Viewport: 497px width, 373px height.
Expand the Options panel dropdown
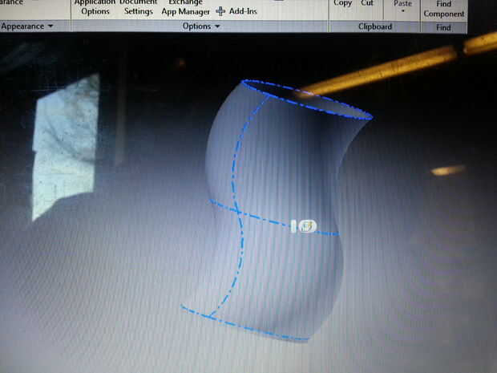tap(217, 26)
